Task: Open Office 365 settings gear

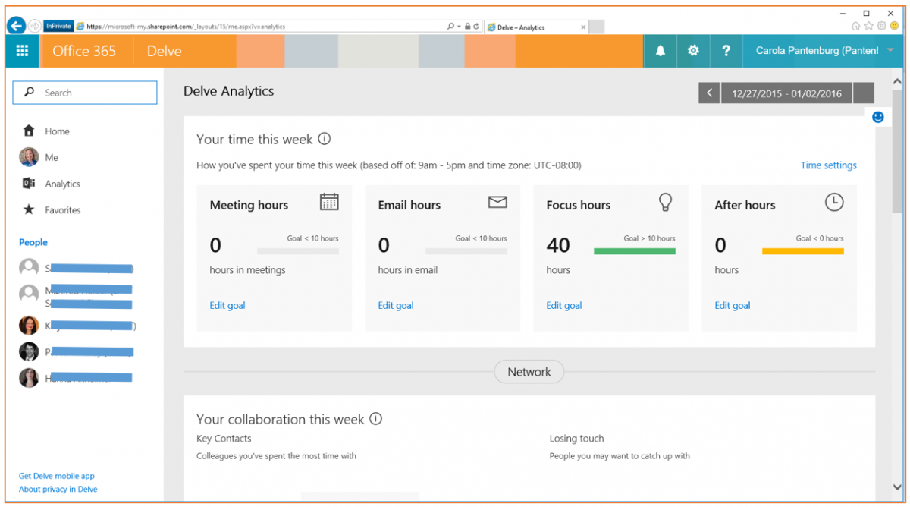Action: 693,51
